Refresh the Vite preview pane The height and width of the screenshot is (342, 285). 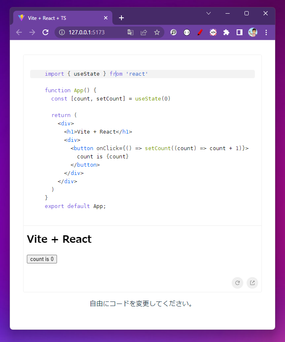[x=237, y=283]
